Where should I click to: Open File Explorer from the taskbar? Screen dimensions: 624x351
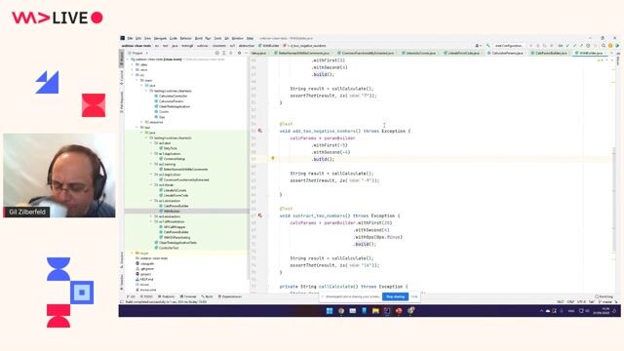tap(375, 311)
